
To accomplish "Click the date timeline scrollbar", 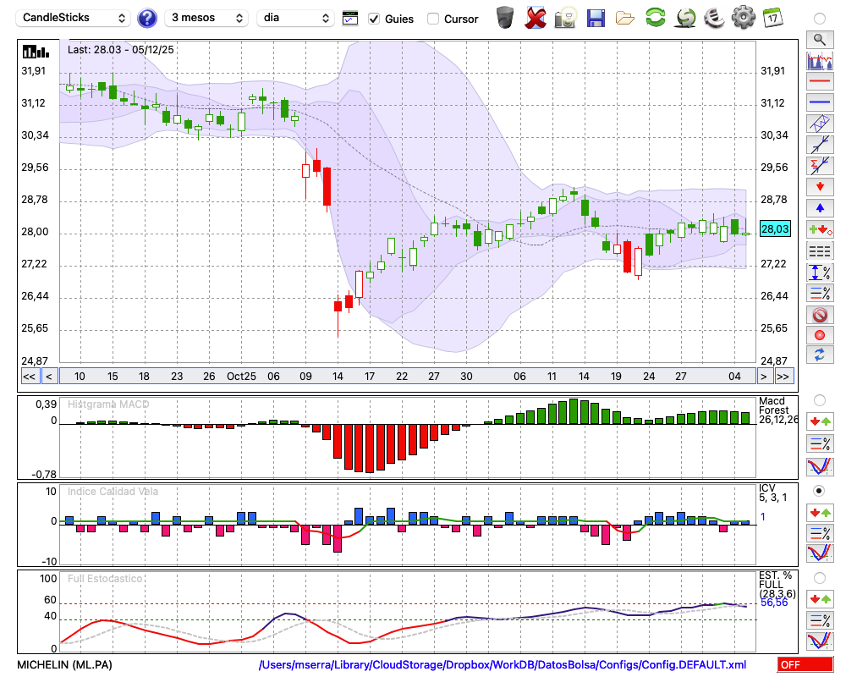I will pos(406,377).
